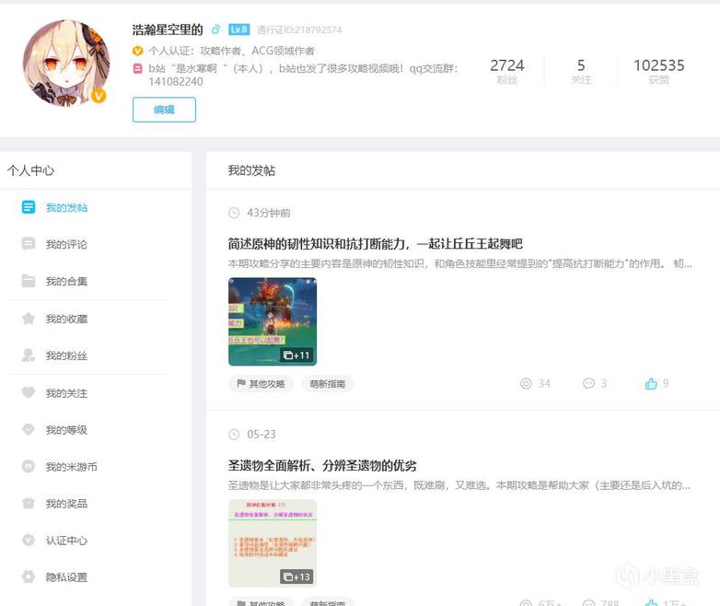Click the 萌新指南 tag on first post
This screenshot has width=720, height=606.
[x=327, y=384]
